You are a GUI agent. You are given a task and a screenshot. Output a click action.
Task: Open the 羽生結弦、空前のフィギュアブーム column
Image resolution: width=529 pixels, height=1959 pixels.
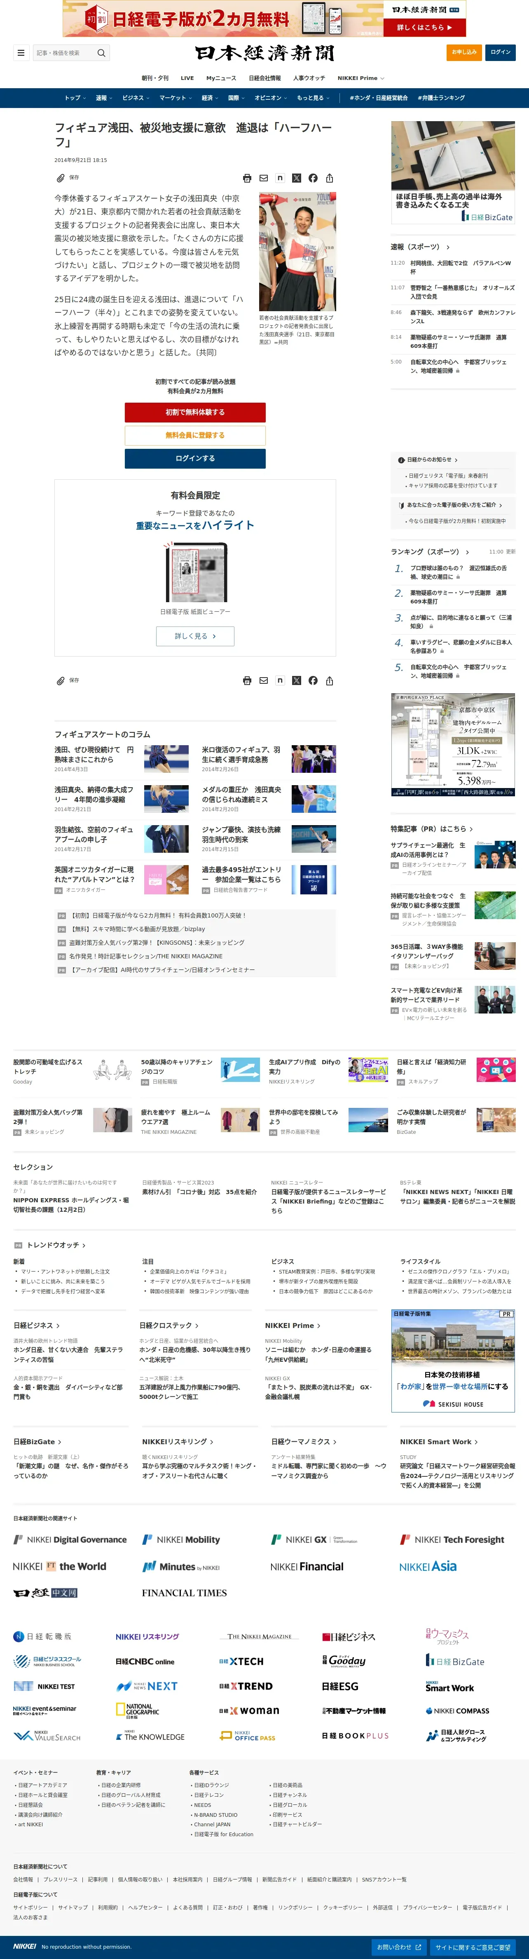pyautogui.click(x=94, y=835)
